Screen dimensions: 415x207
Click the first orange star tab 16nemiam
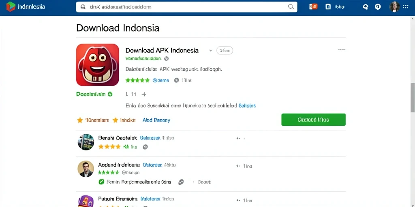pyautogui.click(x=93, y=120)
